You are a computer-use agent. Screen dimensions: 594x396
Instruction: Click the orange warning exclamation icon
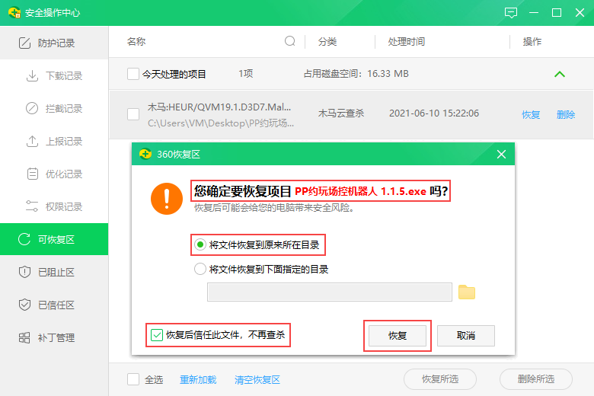click(x=167, y=199)
